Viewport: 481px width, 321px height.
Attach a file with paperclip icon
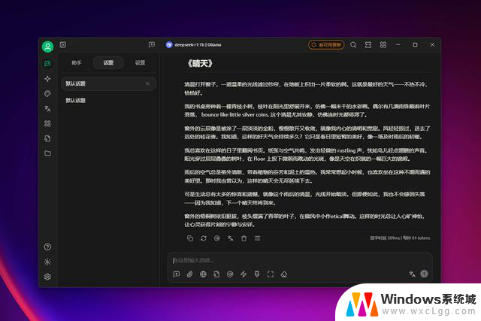tap(189, 274)
